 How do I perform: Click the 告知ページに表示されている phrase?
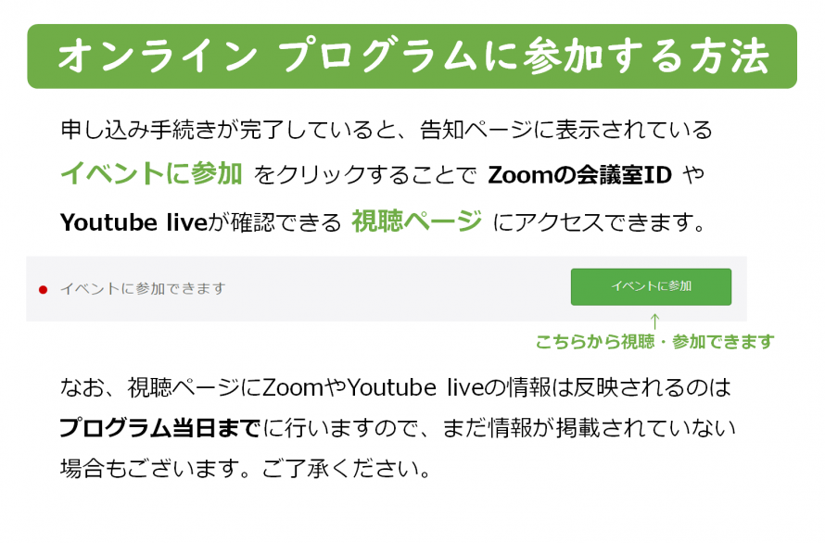[x=566, y=130]
